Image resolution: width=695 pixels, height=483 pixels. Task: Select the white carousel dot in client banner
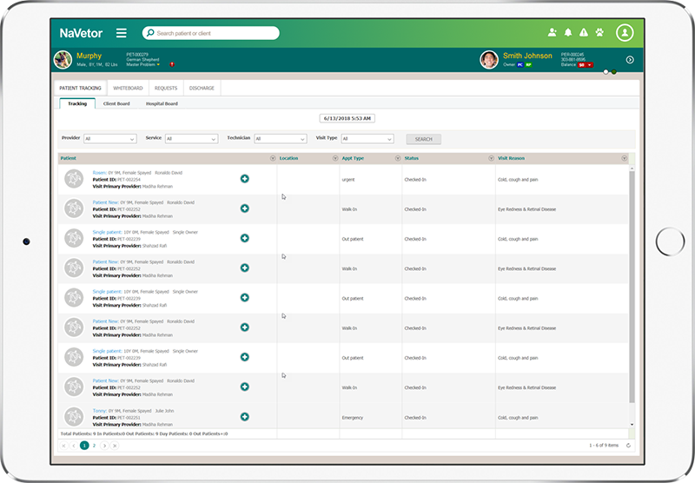click(x=606, y=72)
